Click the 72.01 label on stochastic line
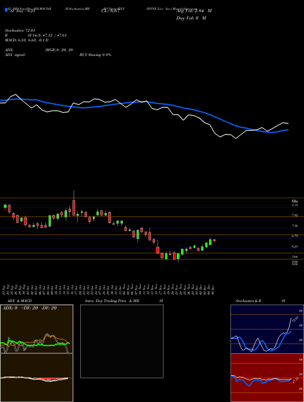 point(294,319)
